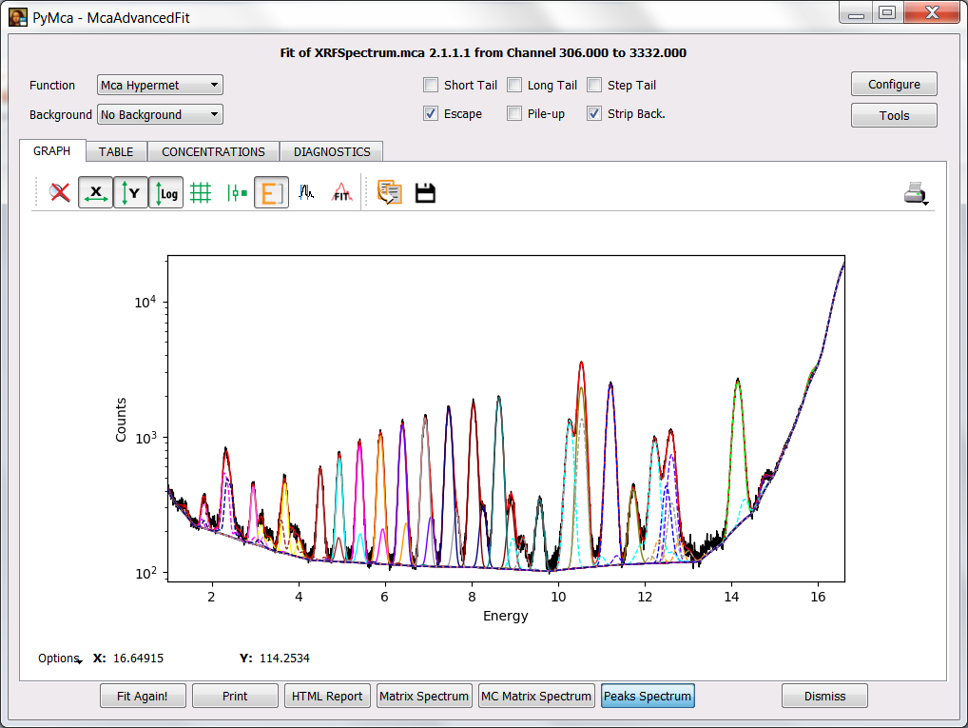Open the DIAGNOSTICS tab

pos(331,151)
